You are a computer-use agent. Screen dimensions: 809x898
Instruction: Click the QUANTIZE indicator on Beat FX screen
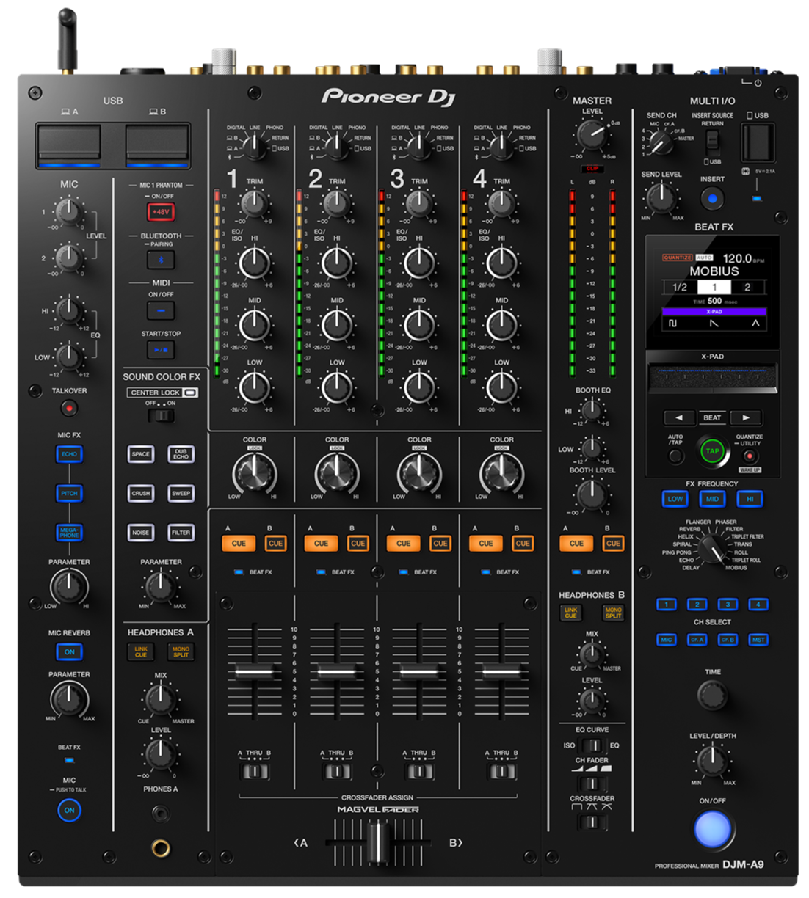tap(678, 258)
